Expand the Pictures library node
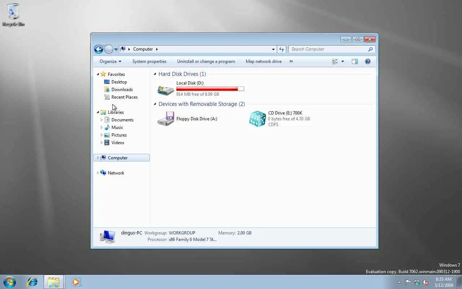Image resolution: width=462 pixels, height=289 pixels. (x=101, y=135)
